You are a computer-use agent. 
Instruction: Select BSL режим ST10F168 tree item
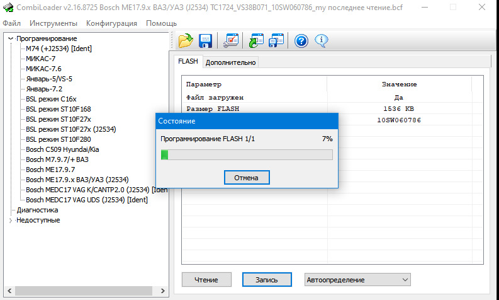click(x=59, y=109)
